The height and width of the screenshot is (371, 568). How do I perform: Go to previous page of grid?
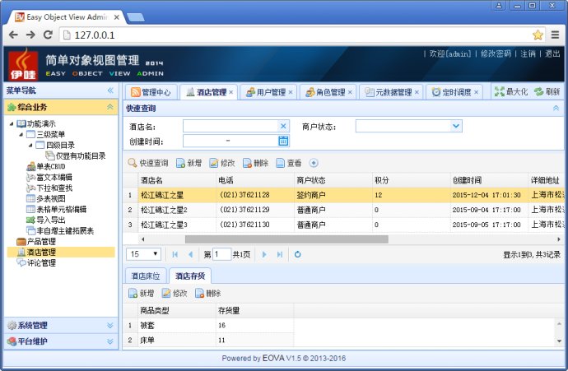click(x=190, y=254)
